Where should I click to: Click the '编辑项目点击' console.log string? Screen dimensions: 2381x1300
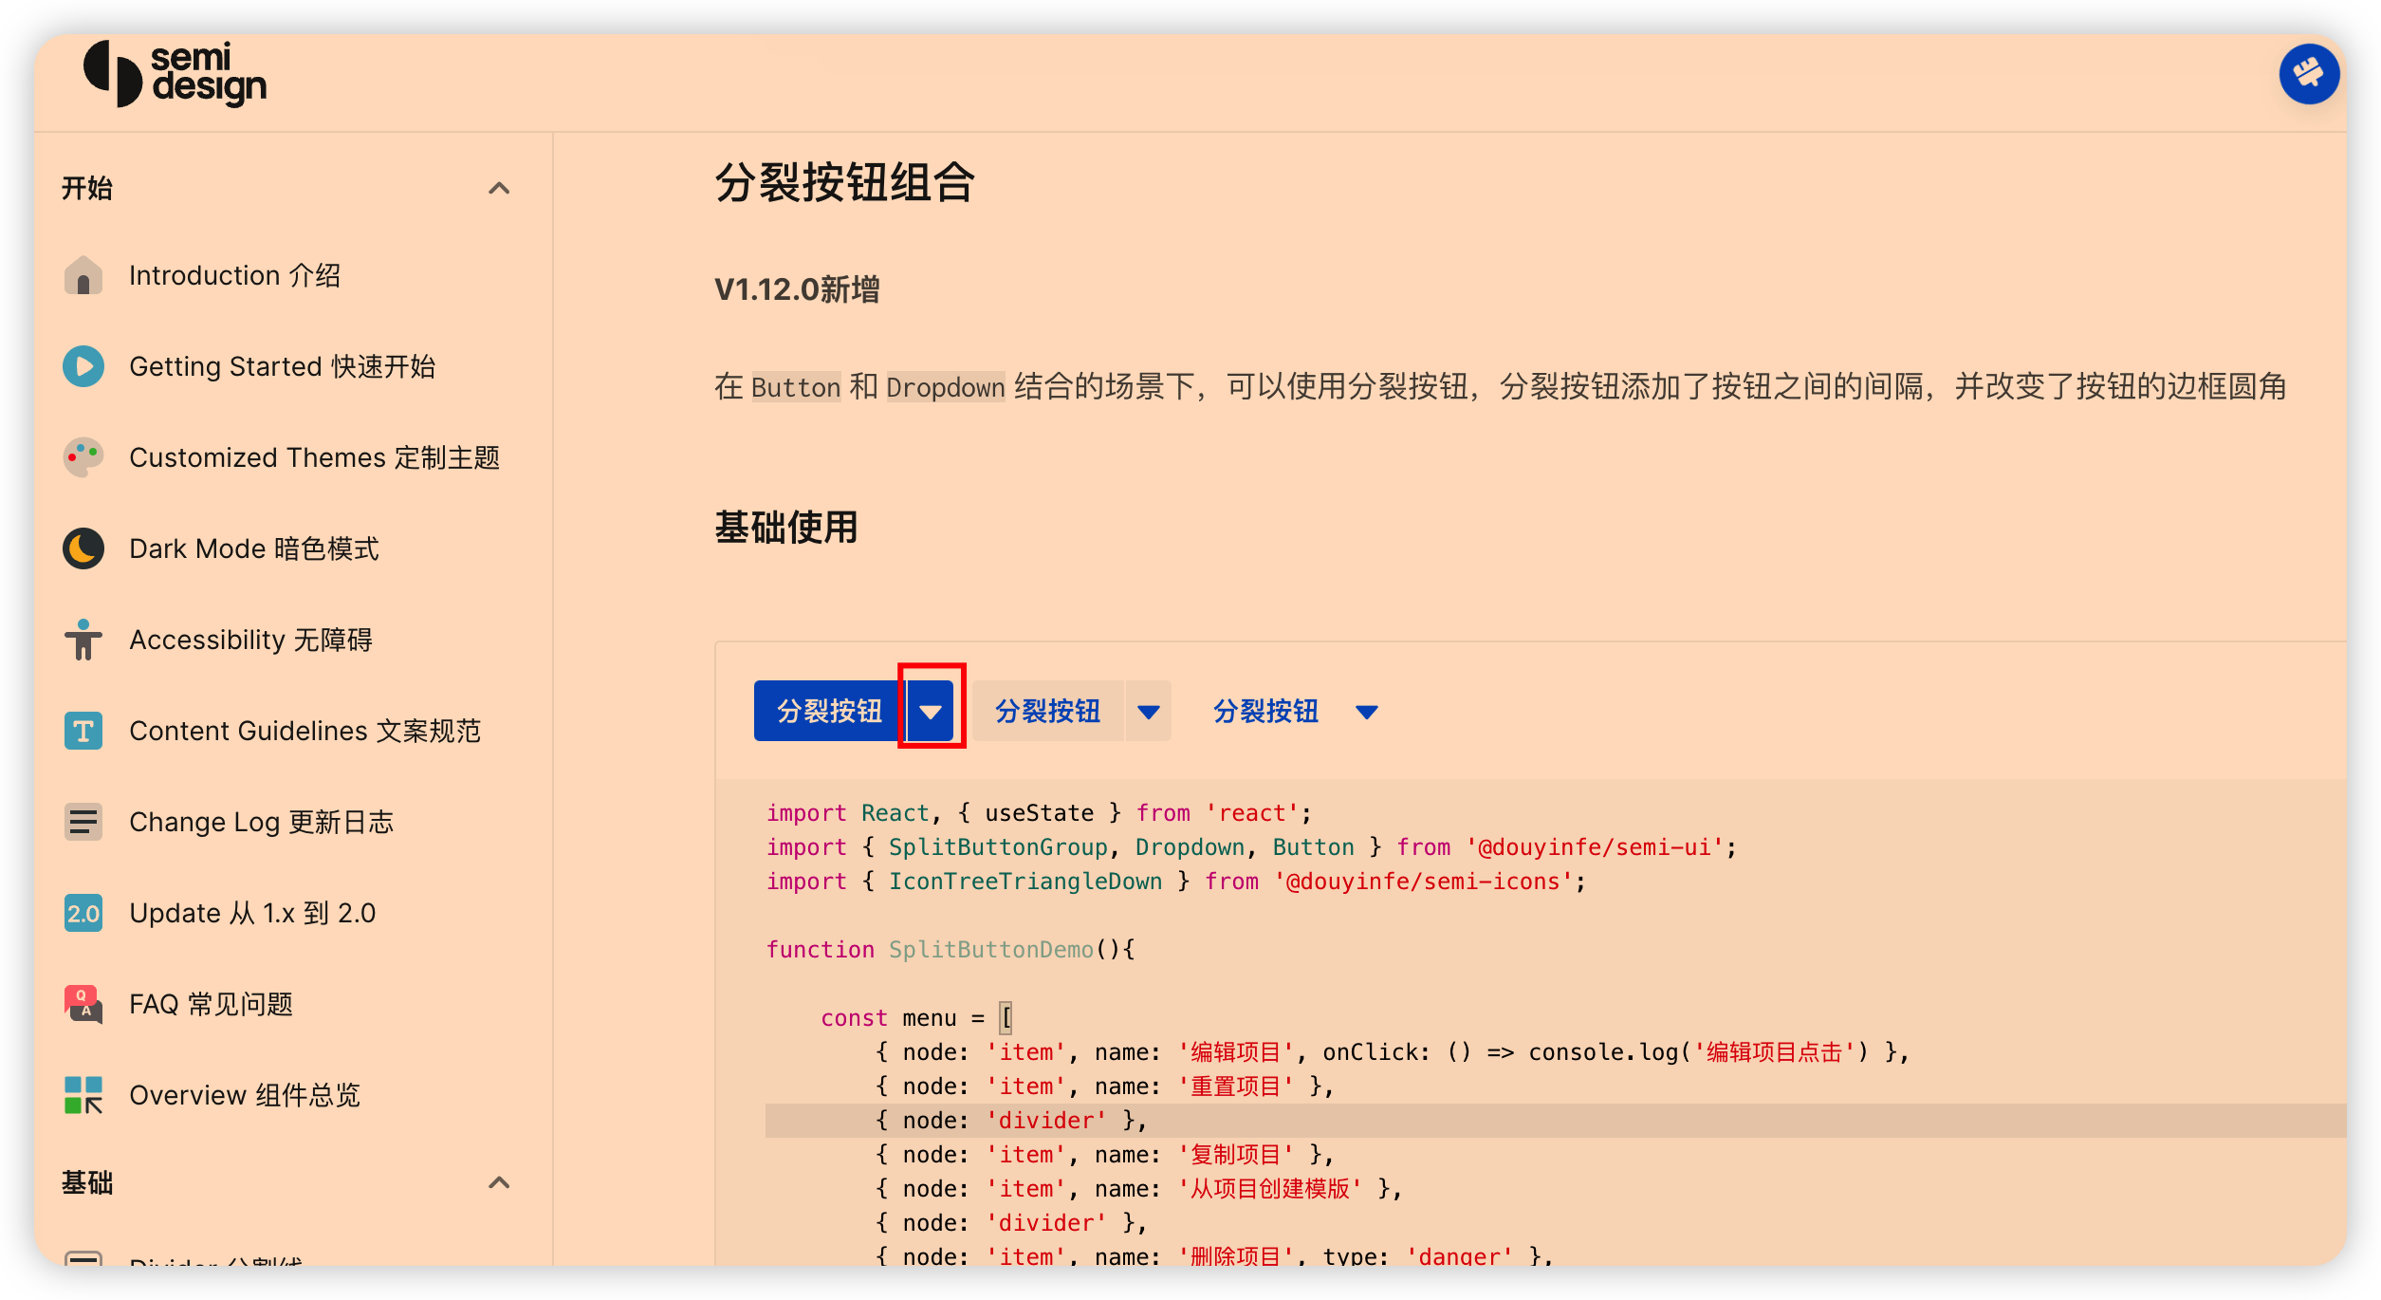tap(1774, 1052)
